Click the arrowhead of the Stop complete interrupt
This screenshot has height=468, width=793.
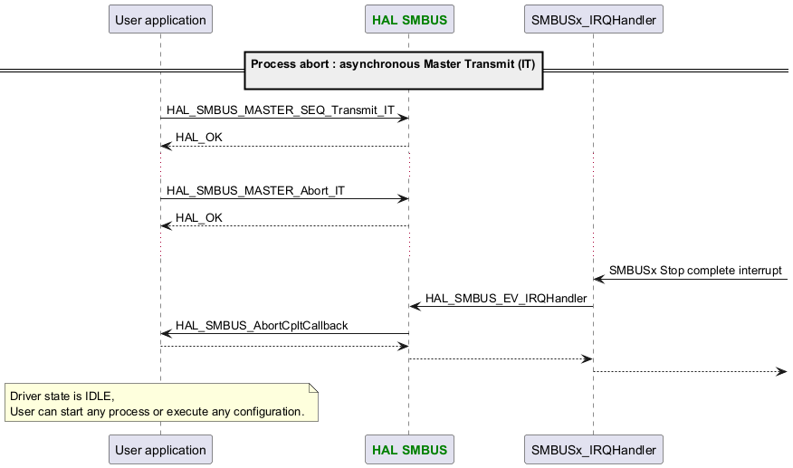point(599,279)
